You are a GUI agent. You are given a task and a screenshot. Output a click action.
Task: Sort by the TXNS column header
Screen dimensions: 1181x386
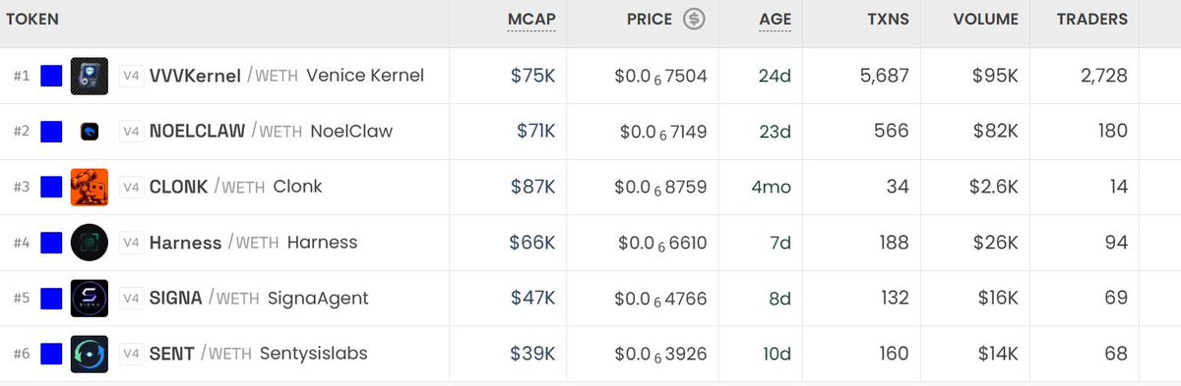[889, 20]
